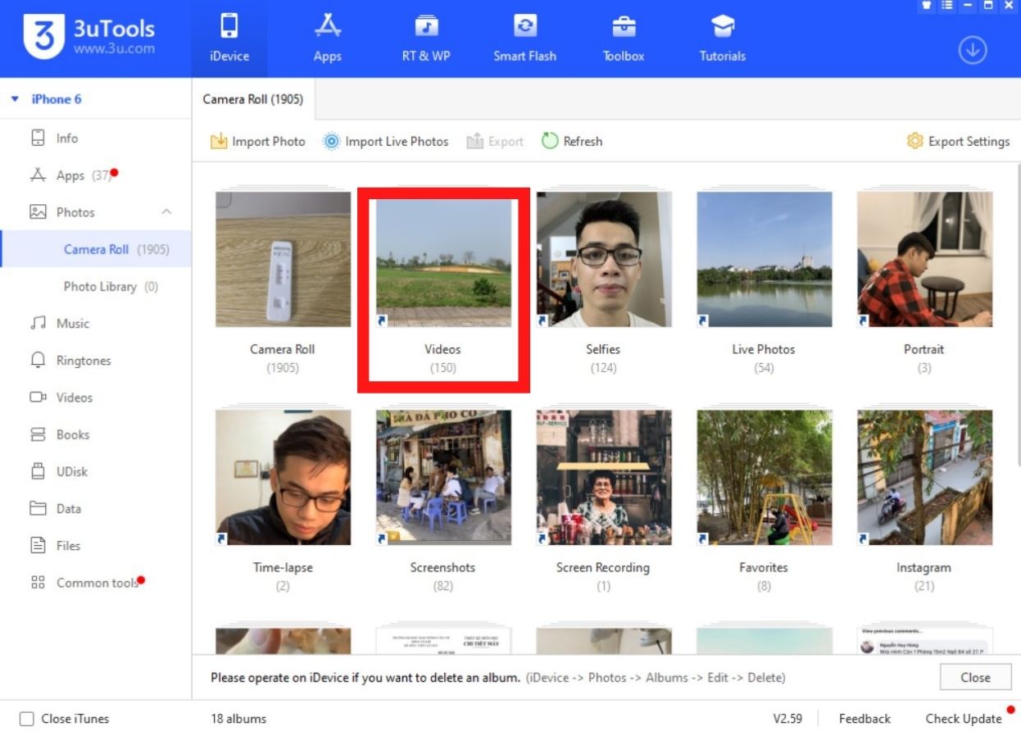Go to Smart Flash

coord(524,39)
